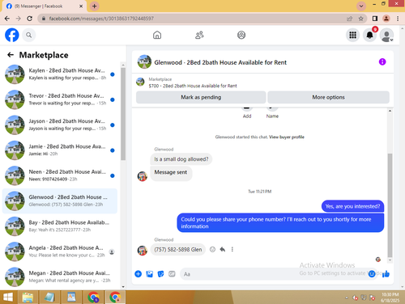405x304 pixels.
Task: Open Megan conversation
Action: pyautogui.click(x=60, y=277)
